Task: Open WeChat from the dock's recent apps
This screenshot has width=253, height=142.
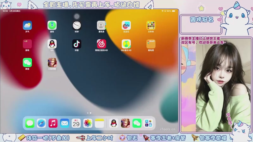Action: click(x=137, y=123)
